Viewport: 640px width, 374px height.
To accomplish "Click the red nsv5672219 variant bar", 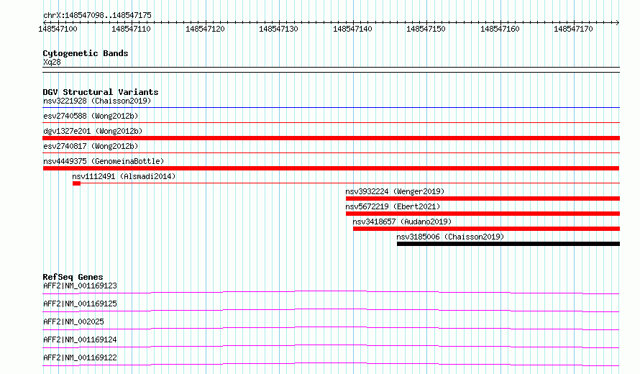I will click(x=483, y=214).
